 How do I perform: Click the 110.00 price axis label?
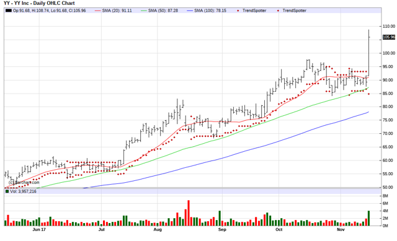click(389, 26)
